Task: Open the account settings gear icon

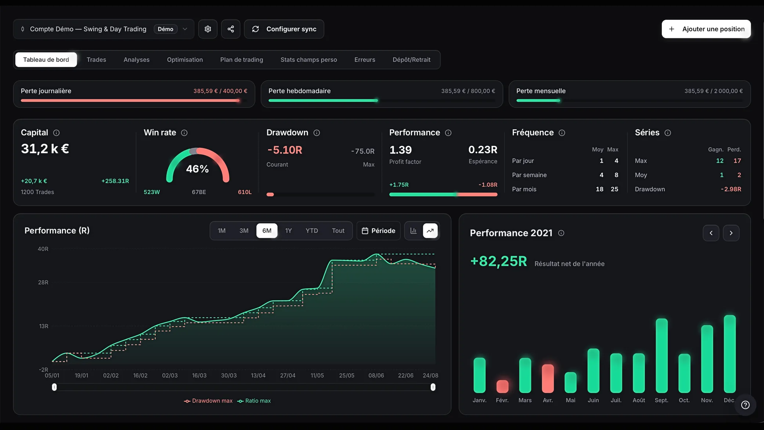Action: (208, 29)
